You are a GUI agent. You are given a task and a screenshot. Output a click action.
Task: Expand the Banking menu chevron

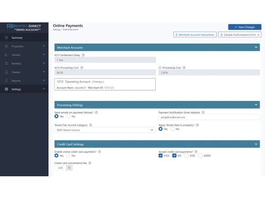[44, 63]
